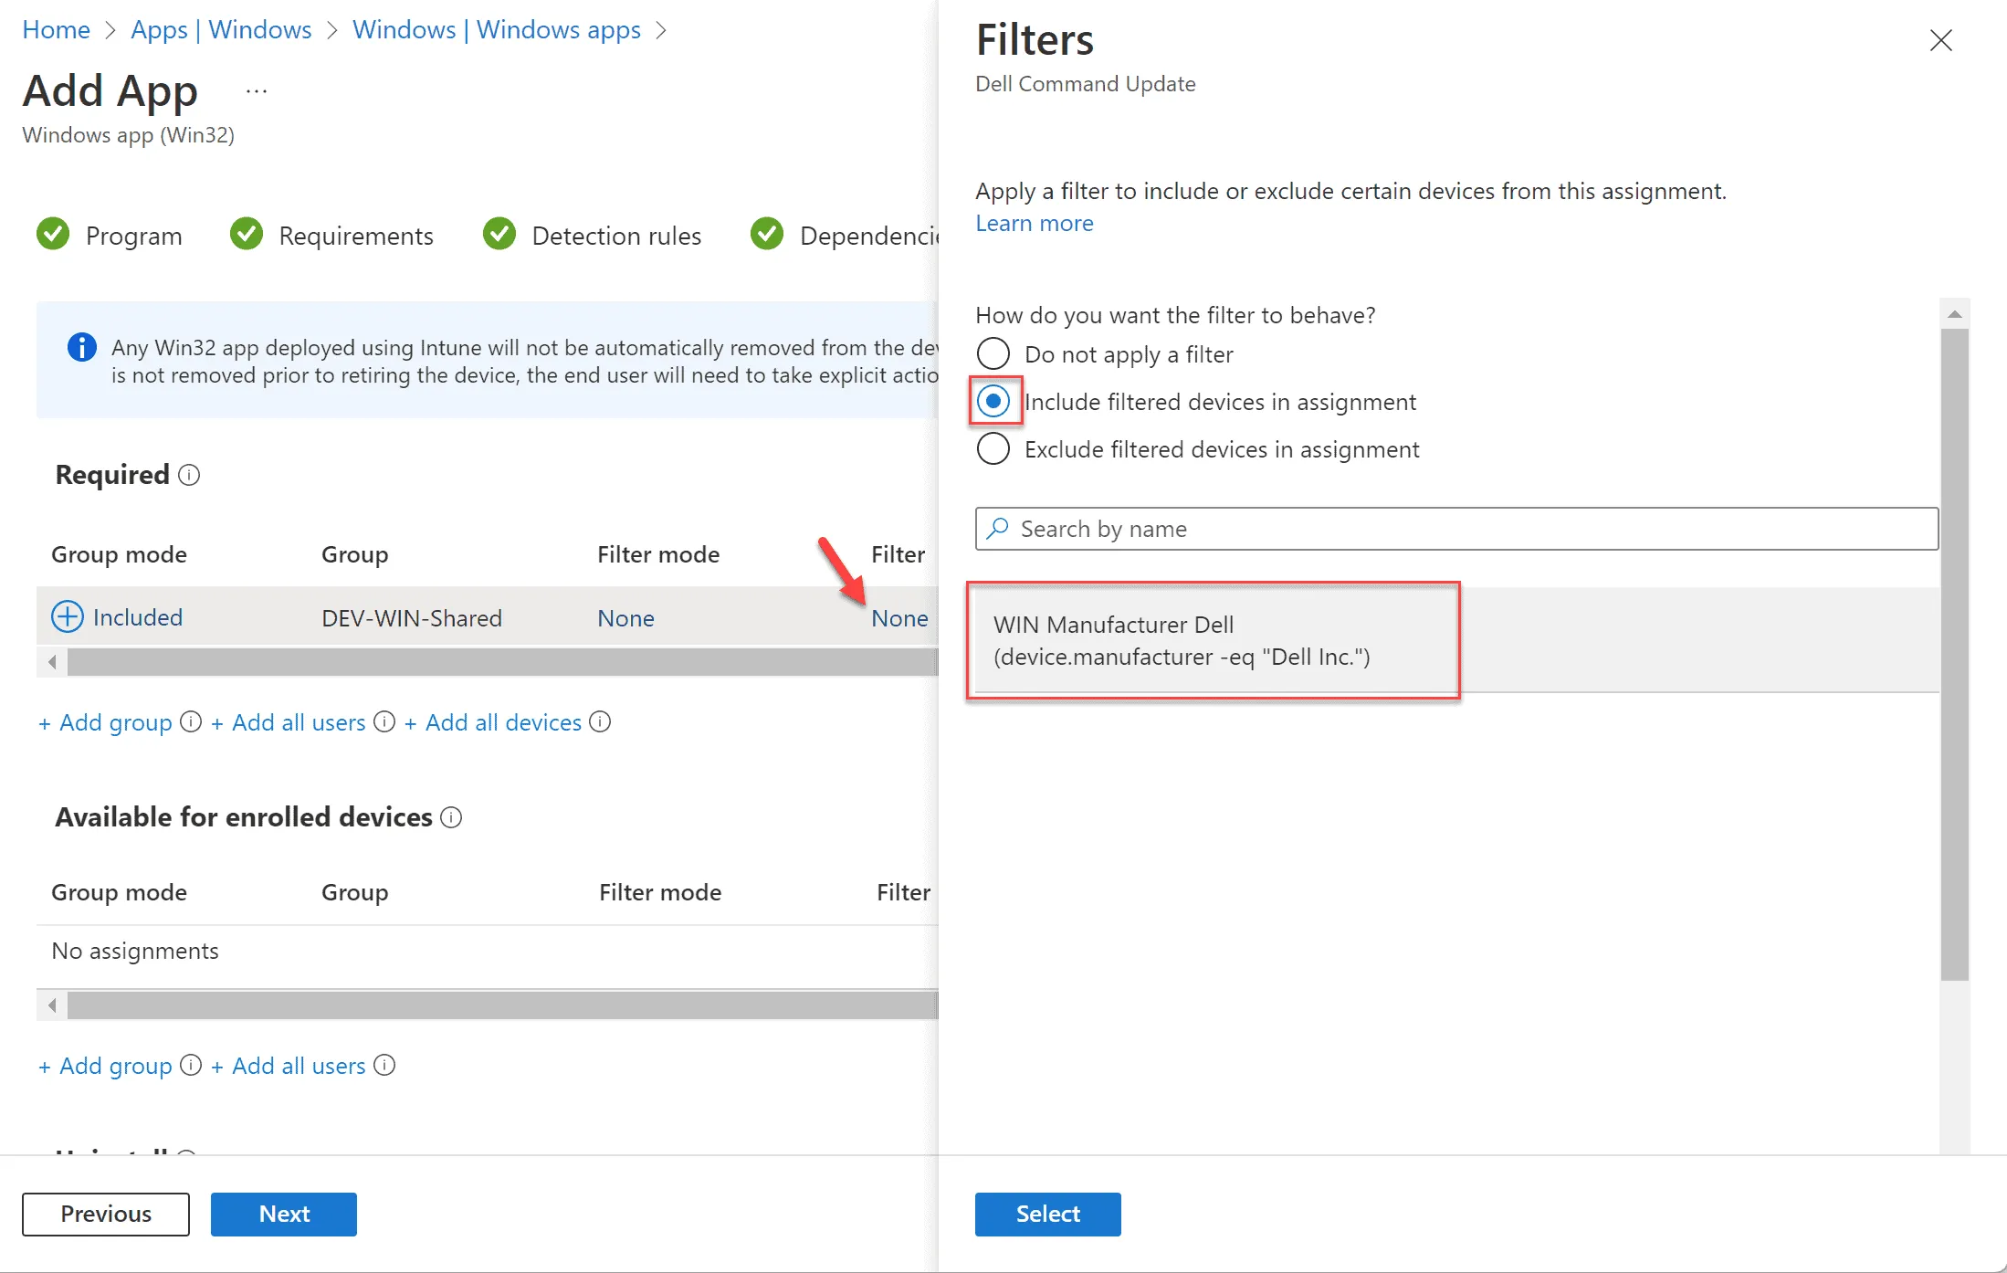Click the info icon beside the lower Add all users link
Image resolution: width=2007 pixels, height=1273 pixels.
tap(385, 1065)
